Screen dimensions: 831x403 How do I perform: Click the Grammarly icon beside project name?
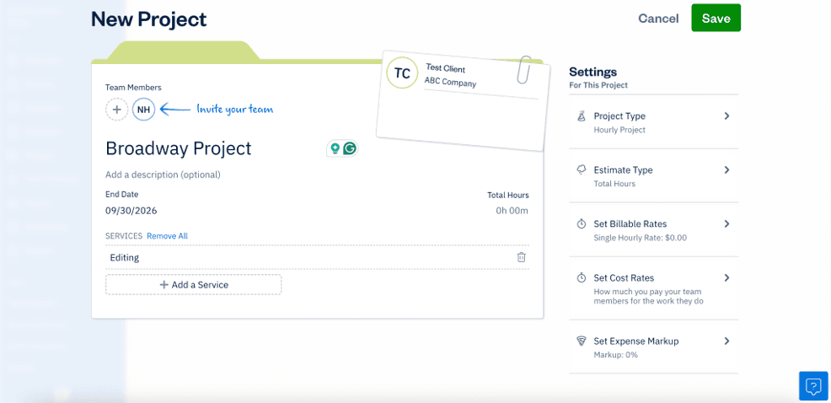point(349,148)
